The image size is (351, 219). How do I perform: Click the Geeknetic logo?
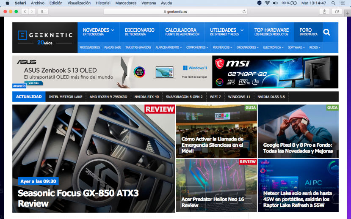click(45, 37)
